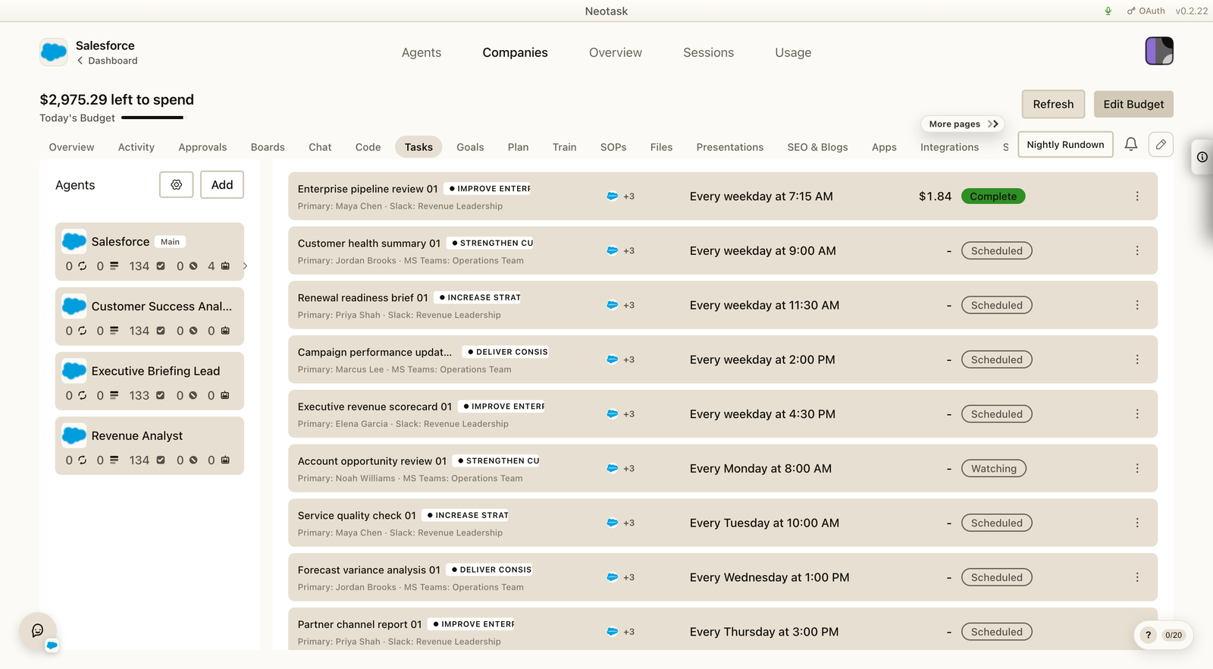Open the info side panel icon
This screenshot has height=669, width=1213.
(1202, 157)
